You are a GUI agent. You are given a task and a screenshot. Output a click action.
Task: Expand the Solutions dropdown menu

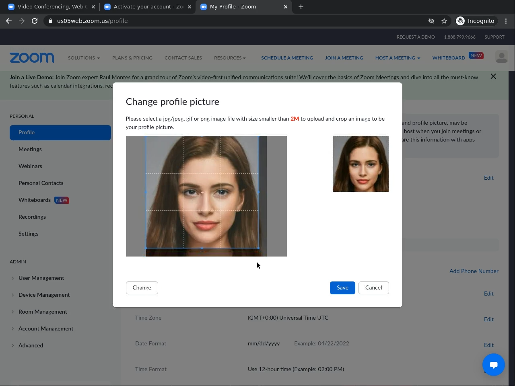(84, 58)
